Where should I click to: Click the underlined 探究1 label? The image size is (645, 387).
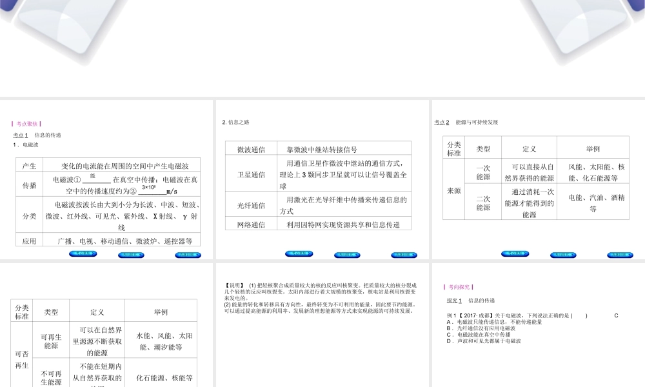pyautogui.click(x=454, y=301)
